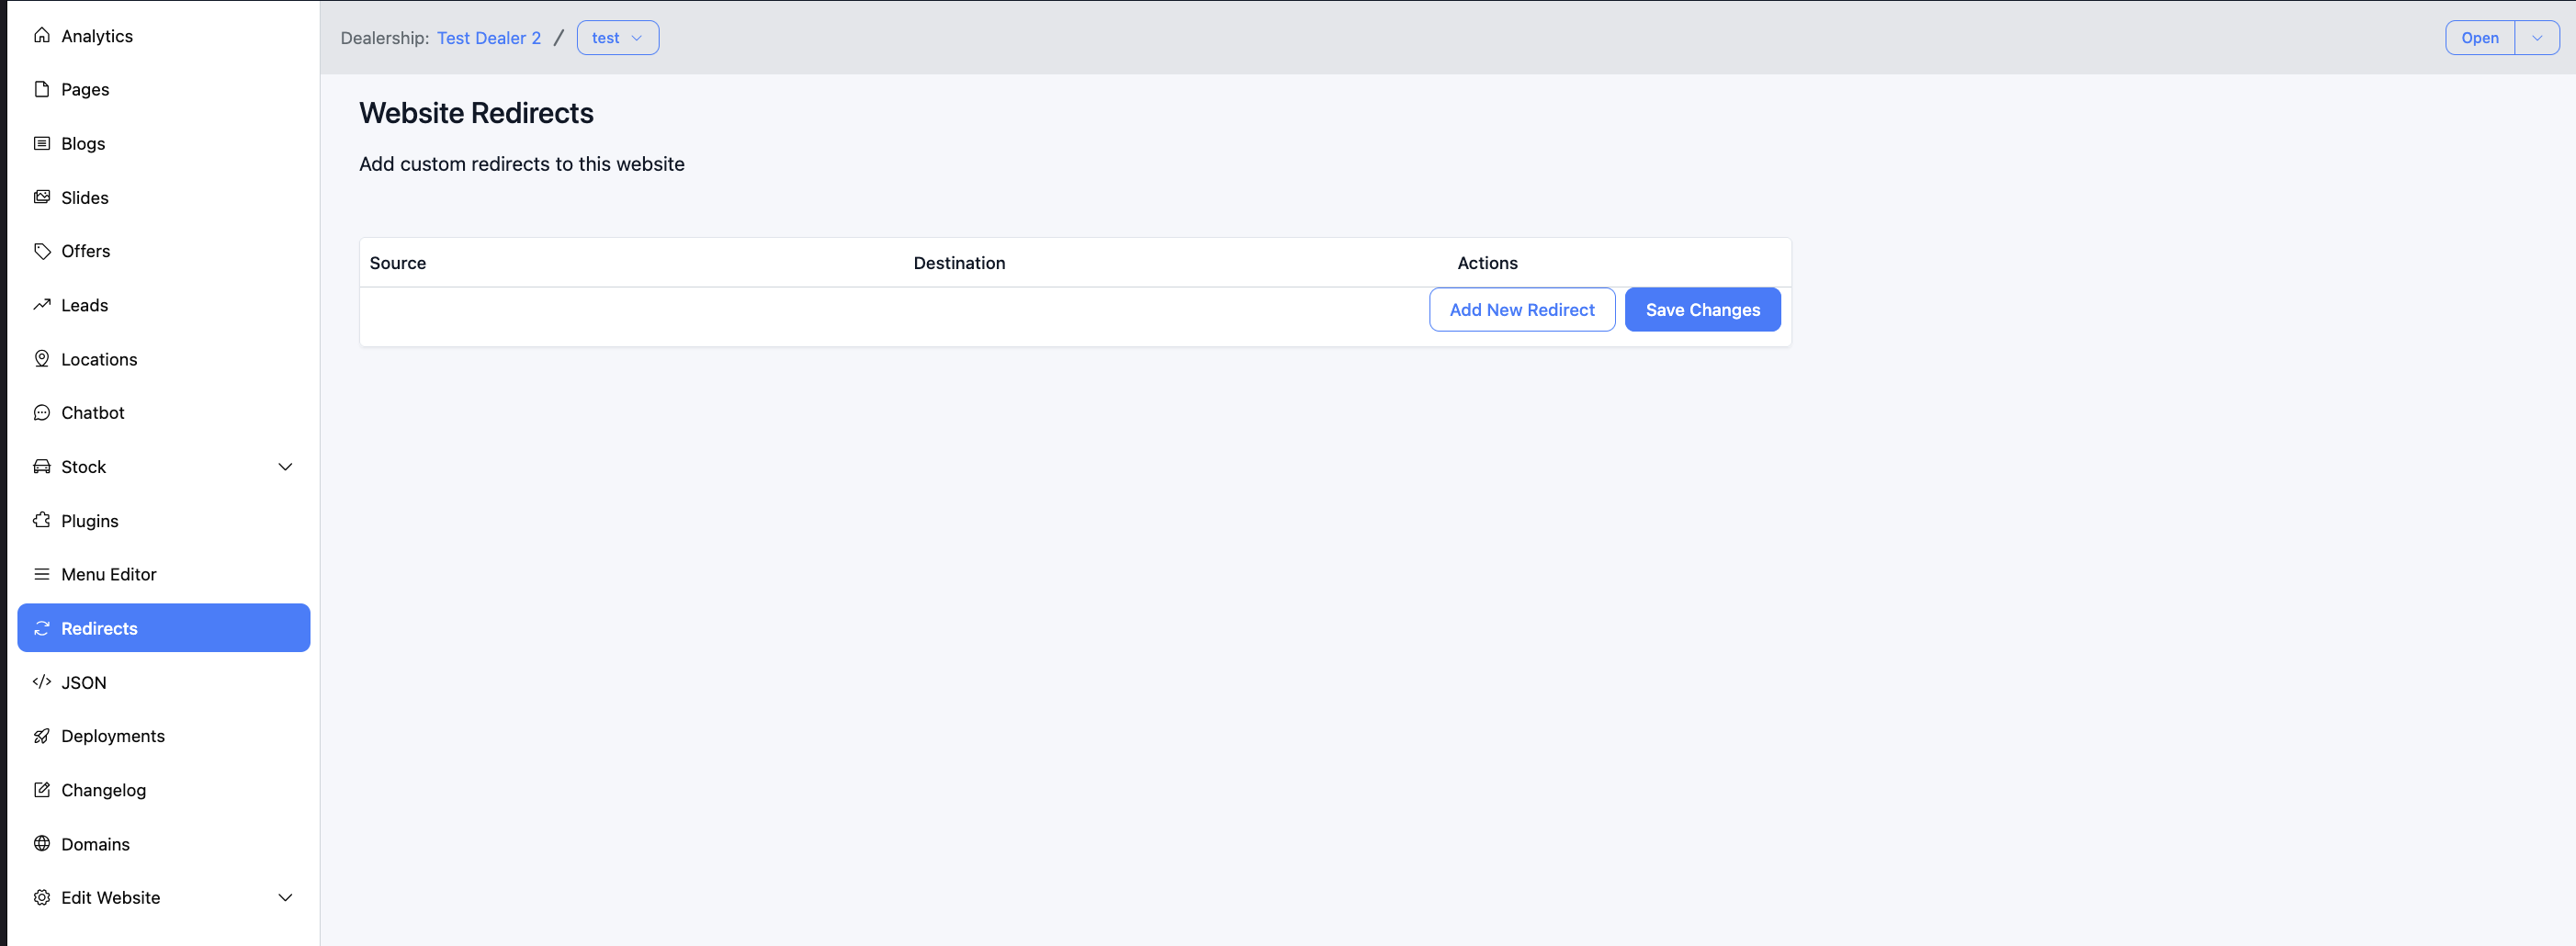Screen dimensions: 2576x946
Task: Click the Redirects refresh arrows icon
Action: [41, 628]
